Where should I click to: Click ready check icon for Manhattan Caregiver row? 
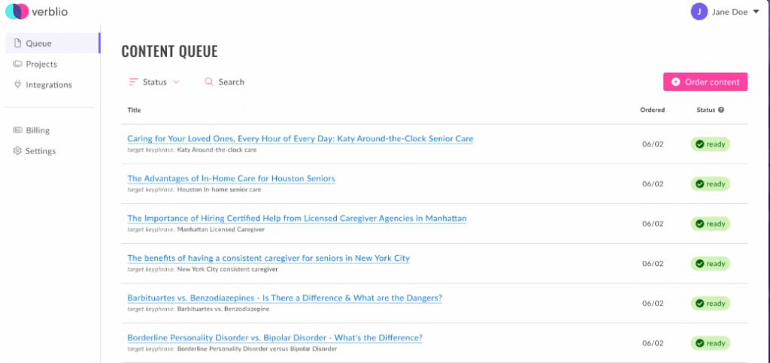click(x=700, y=224)
